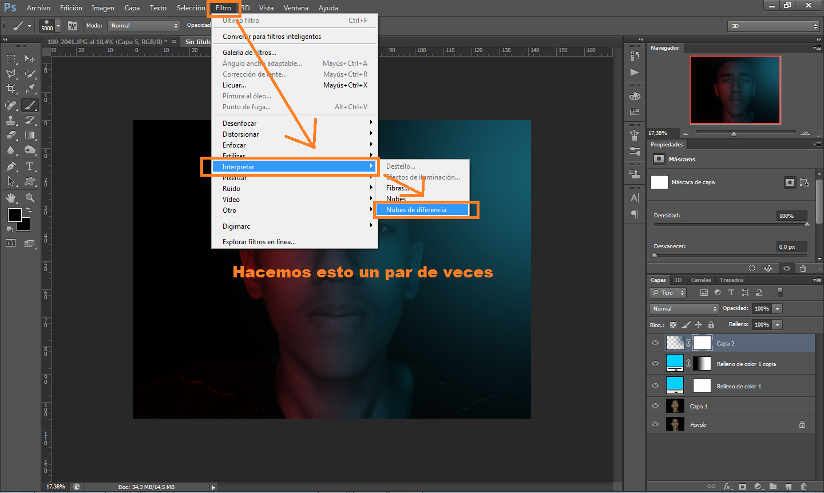Select the Path Selection tool

pyautogui.click(x=11, y=181)
